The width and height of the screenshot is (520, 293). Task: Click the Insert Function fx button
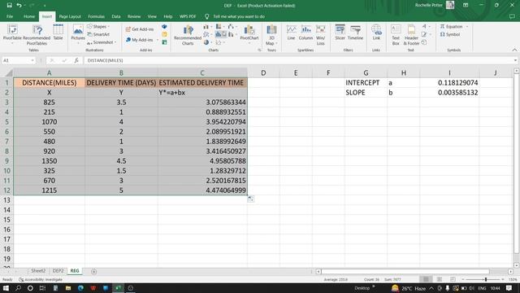click(x=76, y=60)
